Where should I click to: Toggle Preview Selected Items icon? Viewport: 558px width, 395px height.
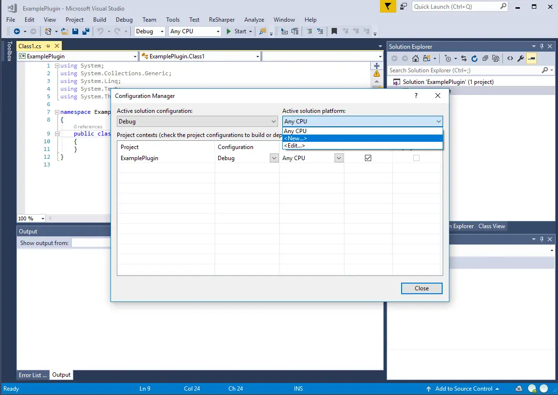[x=531, y=59]
